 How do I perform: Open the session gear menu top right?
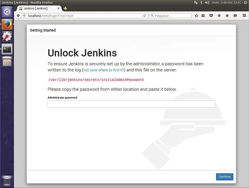(x=245, y=2)
